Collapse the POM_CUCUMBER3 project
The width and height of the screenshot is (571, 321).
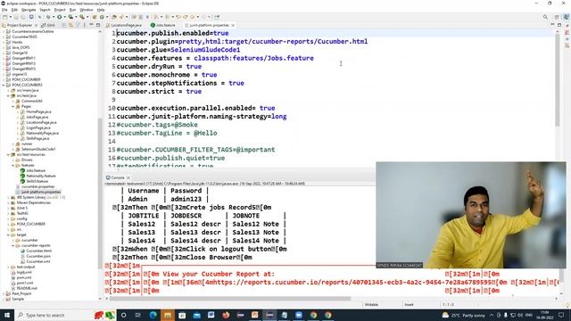coord(4,85)
